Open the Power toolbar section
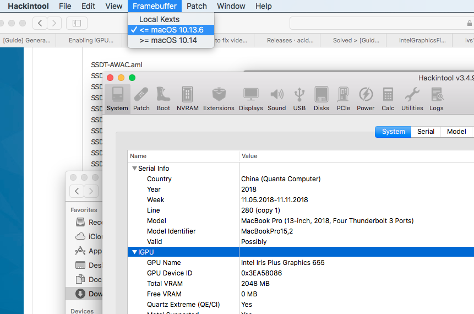Image resolution: width=474 pixels, height=314 pixels. 366,99
